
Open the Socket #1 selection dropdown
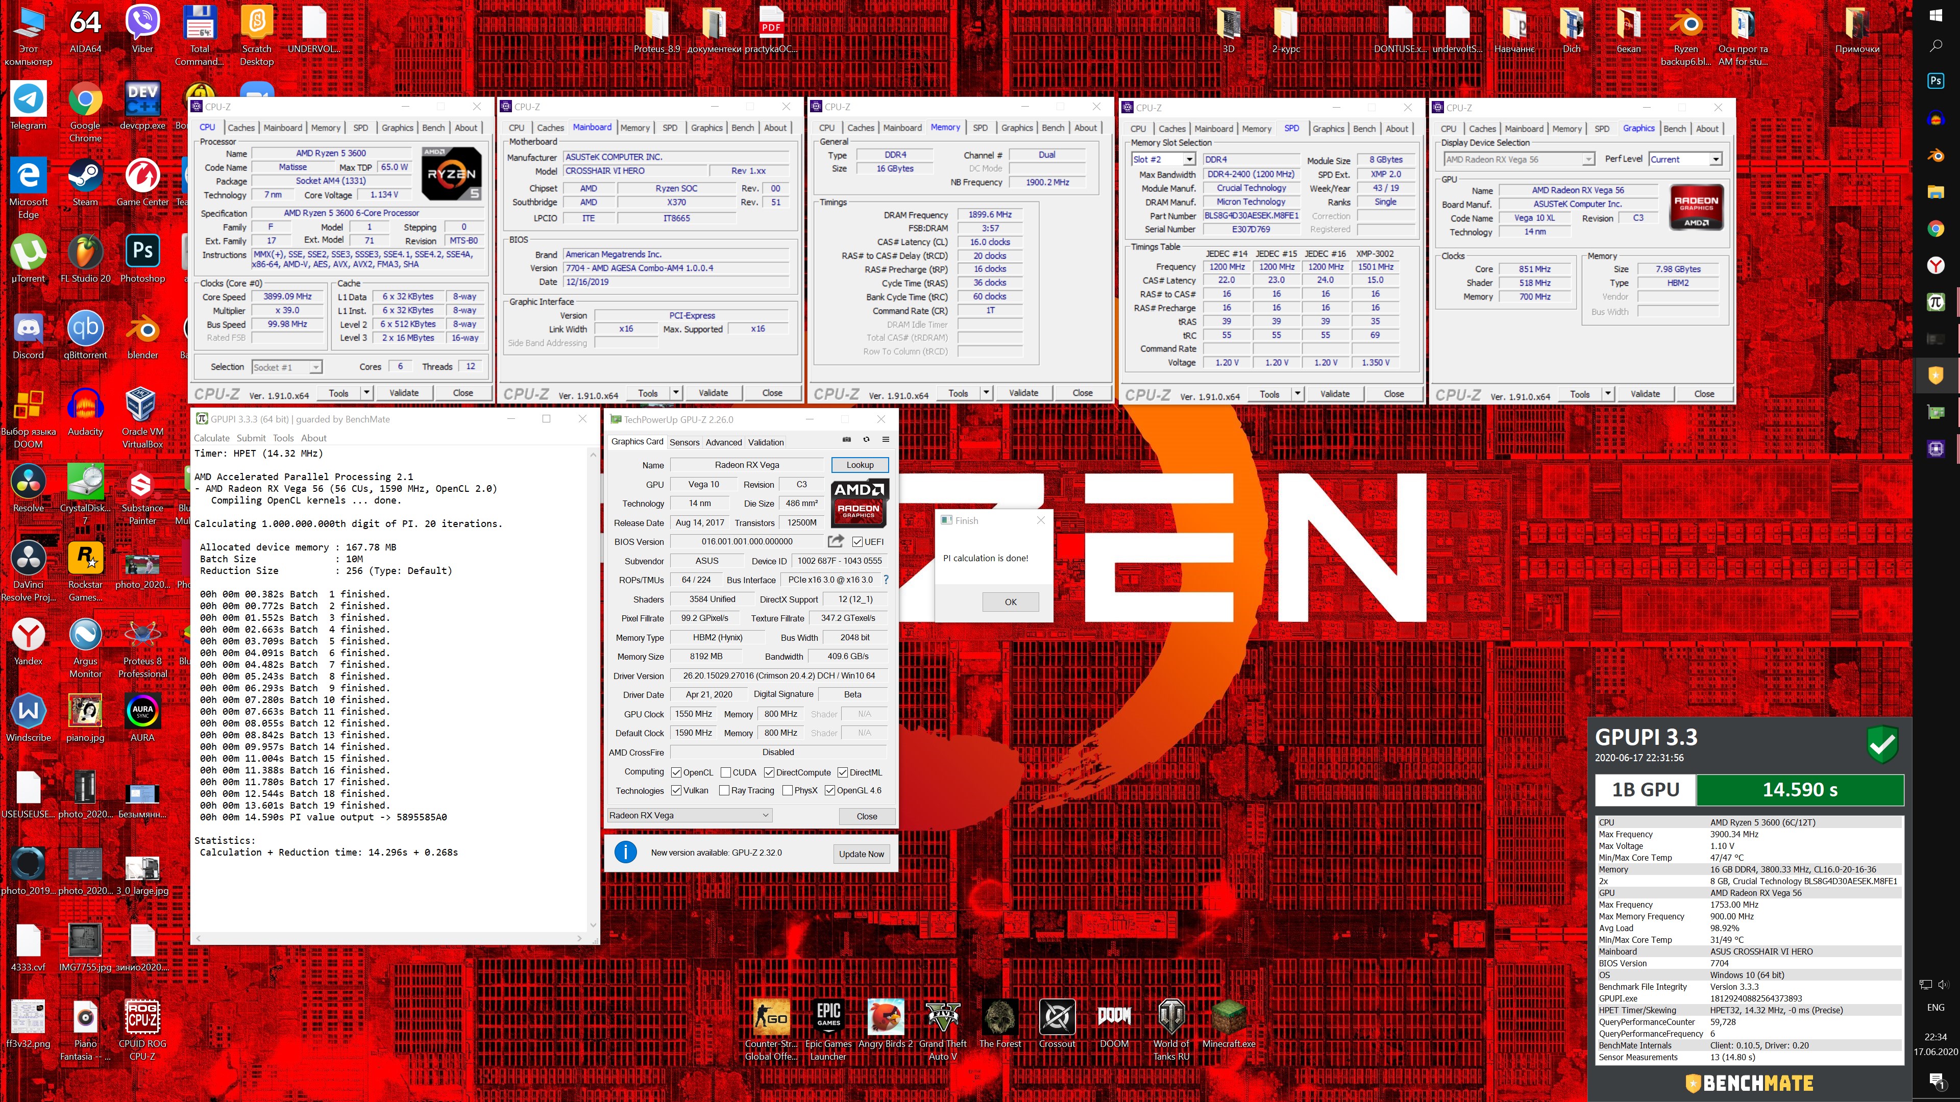pyautogui.click(x=287, y=367)
